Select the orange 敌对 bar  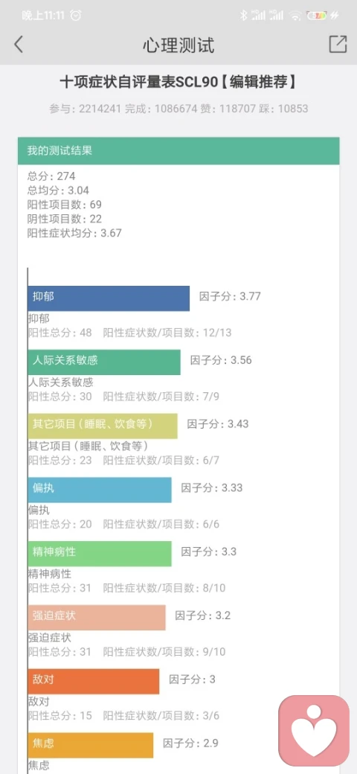[94, 681]
